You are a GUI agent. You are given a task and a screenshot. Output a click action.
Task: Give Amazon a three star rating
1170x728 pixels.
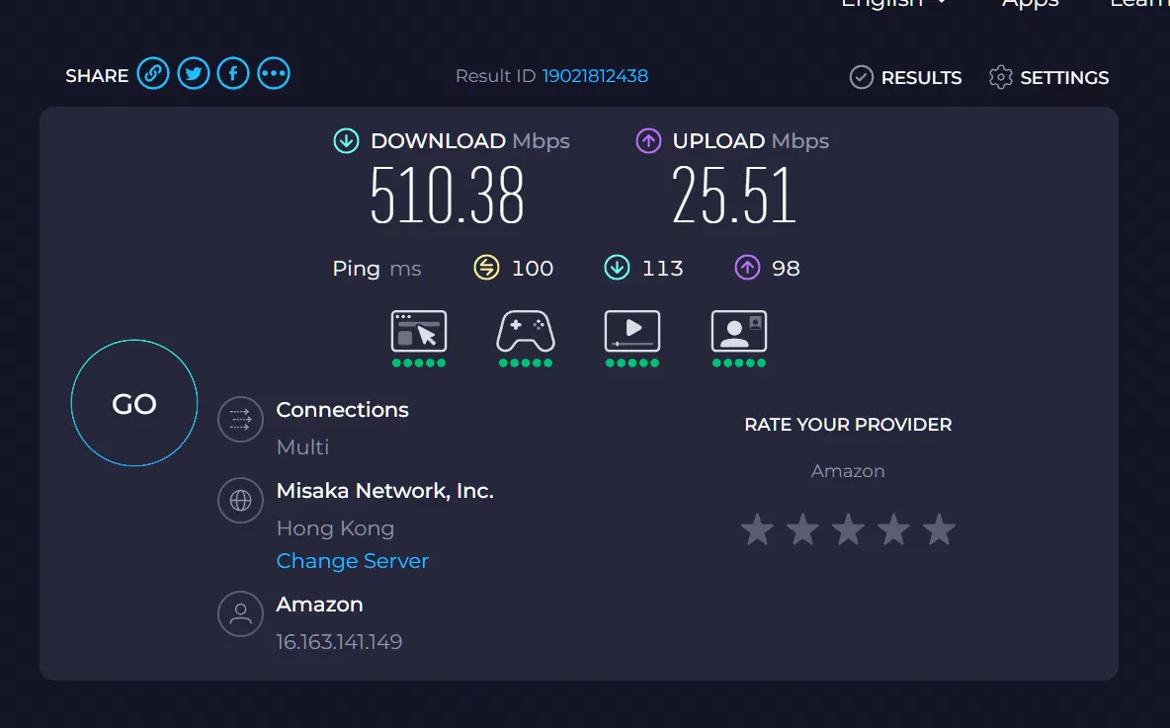pyautogui.click(x=848, y=530)
